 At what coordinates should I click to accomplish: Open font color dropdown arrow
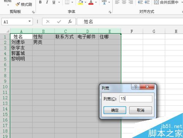tap(96, 2)
